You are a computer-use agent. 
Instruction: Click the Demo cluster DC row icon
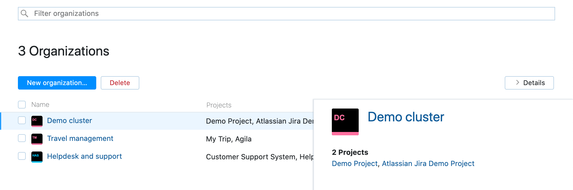click(x=37, y=121)
